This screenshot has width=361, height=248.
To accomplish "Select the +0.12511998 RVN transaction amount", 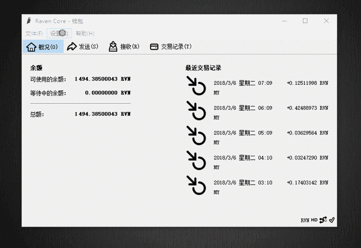I will (x=307, y=83).
